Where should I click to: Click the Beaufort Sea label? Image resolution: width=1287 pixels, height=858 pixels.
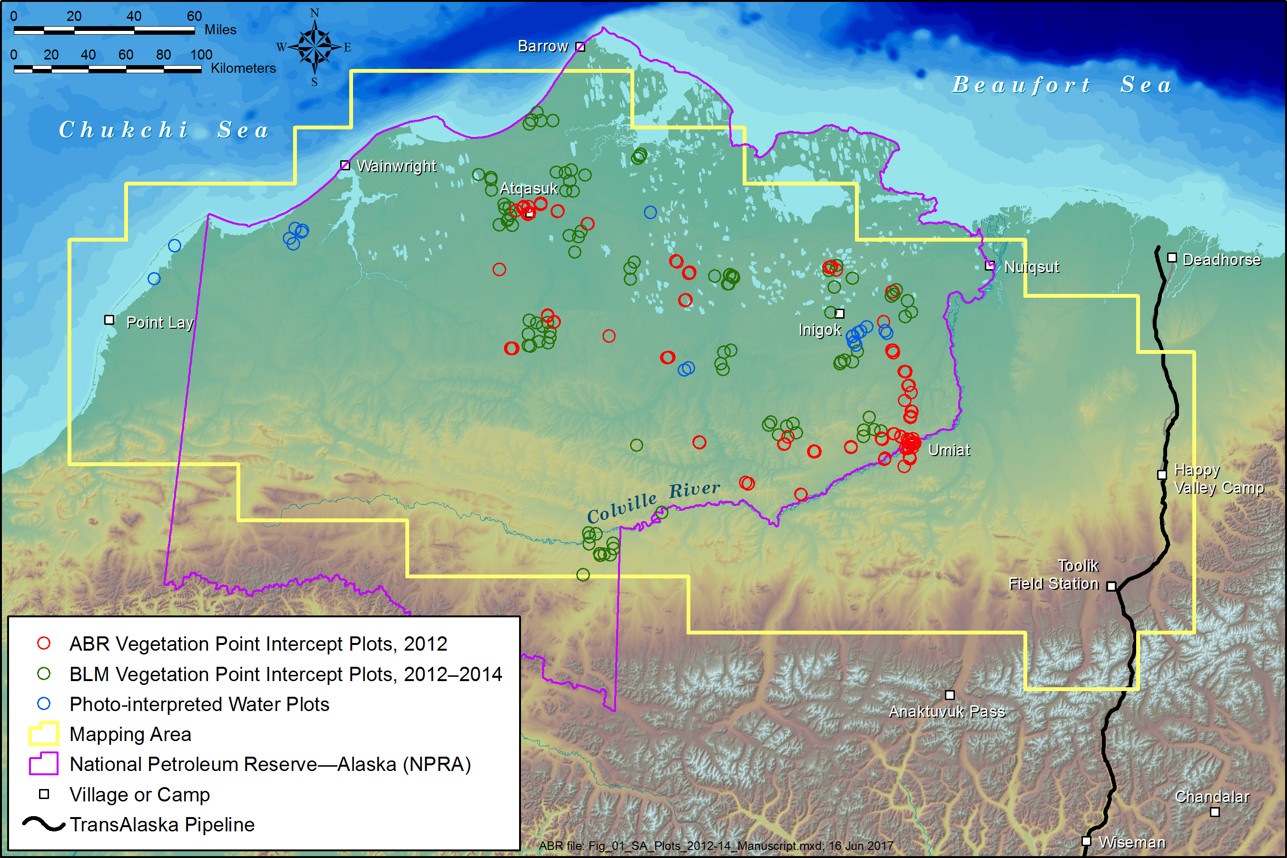(1062, 85)
